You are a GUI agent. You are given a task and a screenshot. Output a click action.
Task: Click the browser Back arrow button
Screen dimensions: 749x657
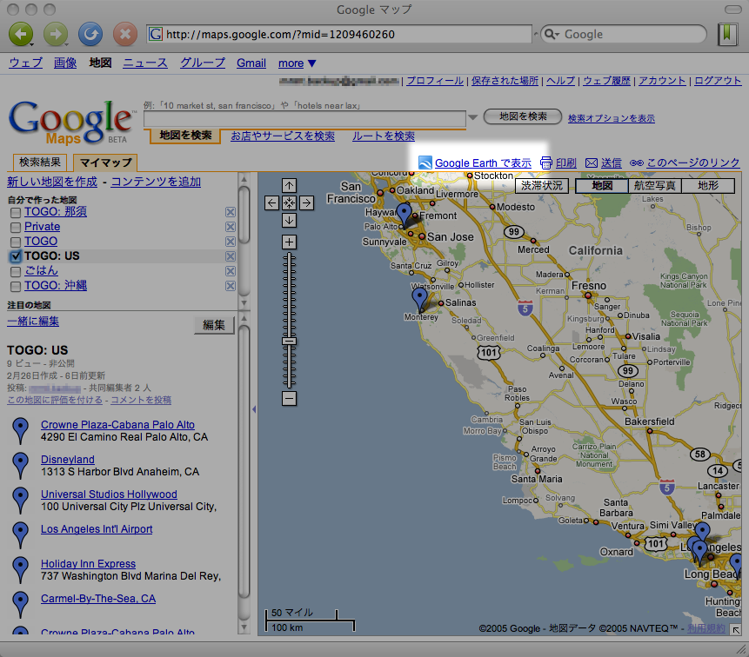tap(21, 35)
